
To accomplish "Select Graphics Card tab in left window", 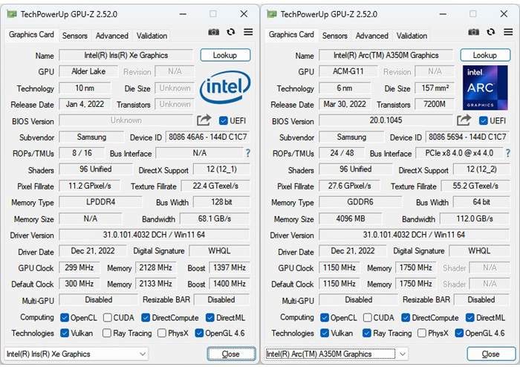I will pyautogui.click(x=31, y=35).
